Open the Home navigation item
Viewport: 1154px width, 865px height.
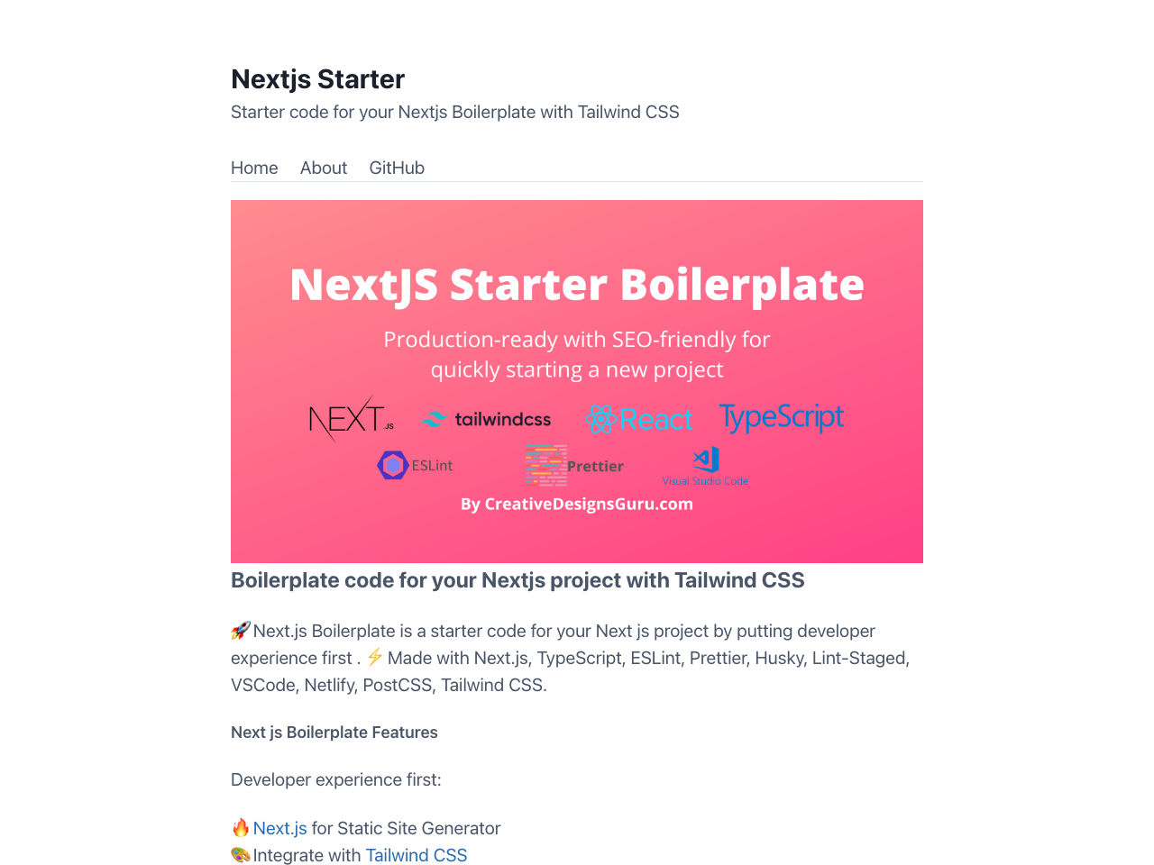point(253,168)
